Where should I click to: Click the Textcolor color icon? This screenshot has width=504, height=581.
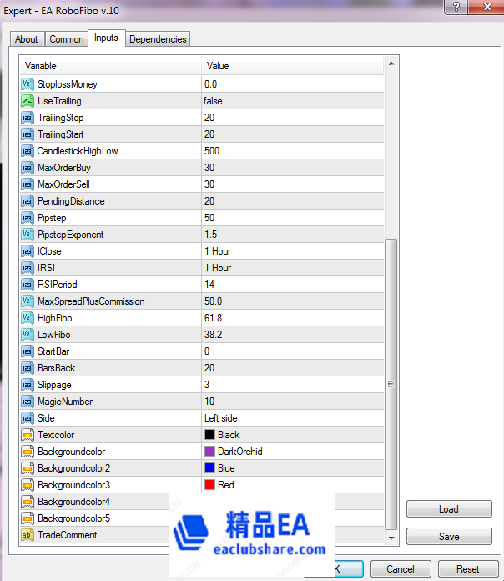pos(28,435)
